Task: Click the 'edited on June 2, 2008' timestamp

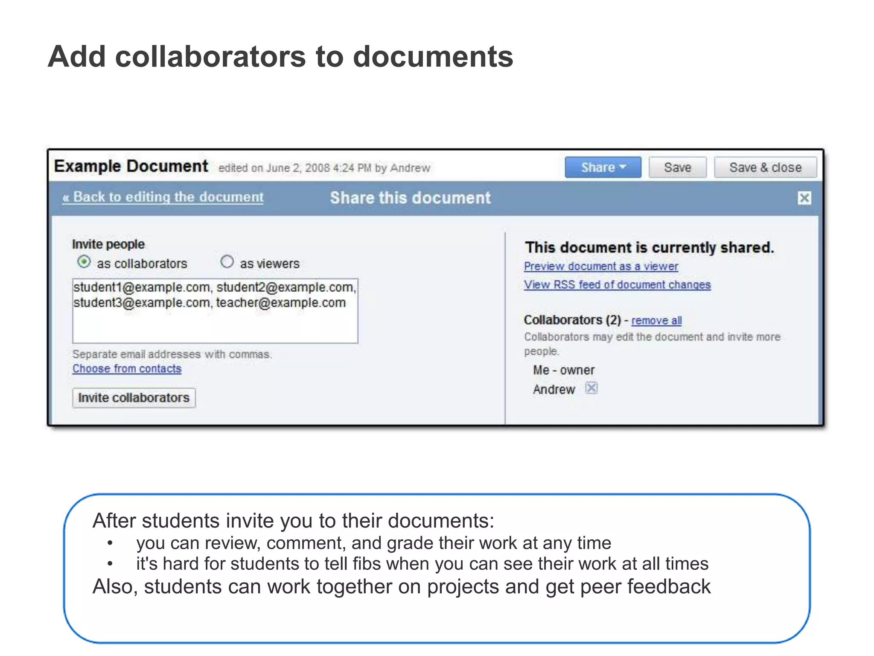Action: (324, 168)
